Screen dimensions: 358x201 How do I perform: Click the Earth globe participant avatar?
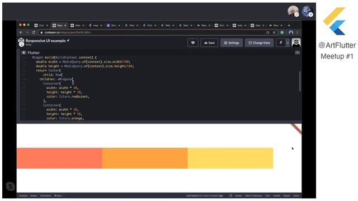pyautogui.click(x=307, y=11)
